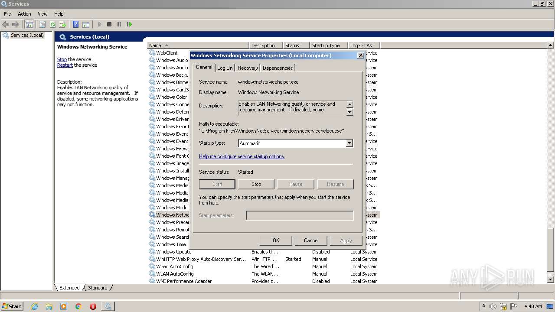Viewport: 555px width, 312px height.
Task: Click the Stop Service square icon
Action: pos(109,24)
